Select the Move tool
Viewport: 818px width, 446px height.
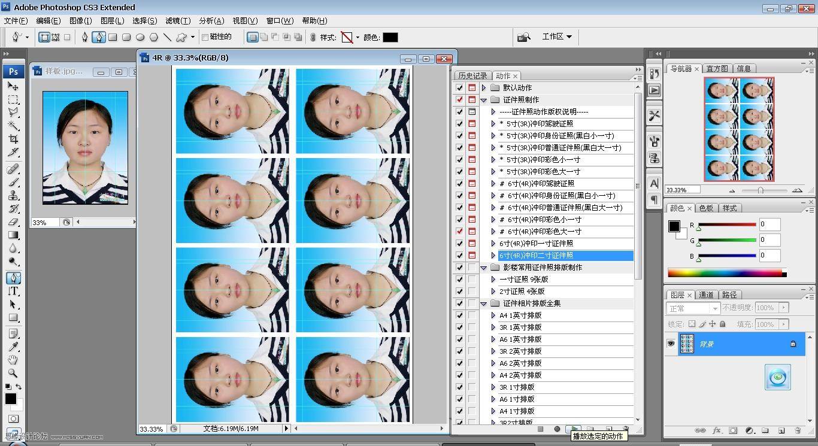pos(13,87)
